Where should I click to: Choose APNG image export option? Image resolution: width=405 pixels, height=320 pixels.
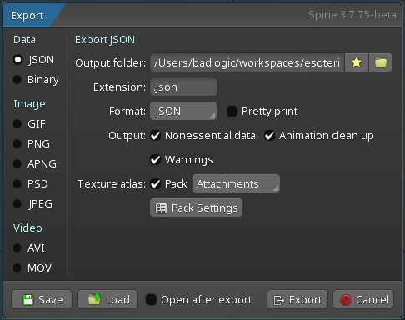17,163
